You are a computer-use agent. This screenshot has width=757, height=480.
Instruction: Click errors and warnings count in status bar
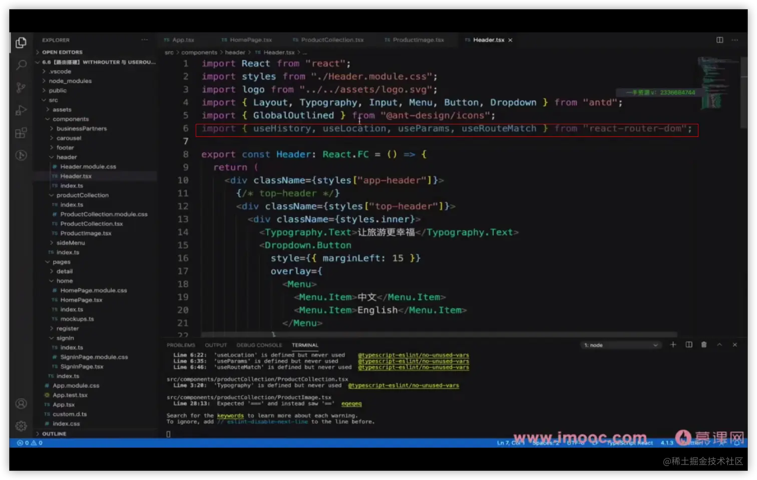[x=30, y=443]
